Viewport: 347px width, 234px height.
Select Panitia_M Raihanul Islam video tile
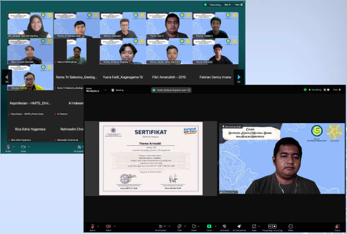pos(77,25)
